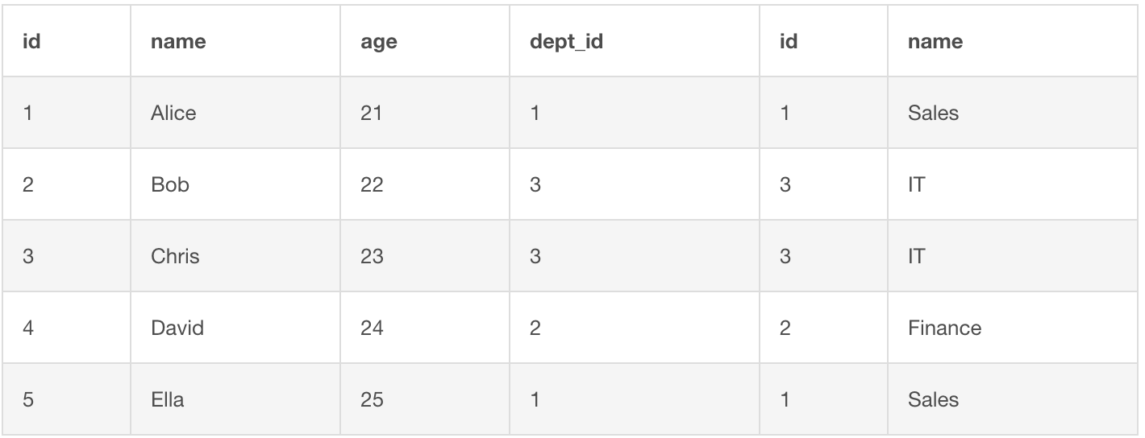Select the "Finance" department cell

944,328
